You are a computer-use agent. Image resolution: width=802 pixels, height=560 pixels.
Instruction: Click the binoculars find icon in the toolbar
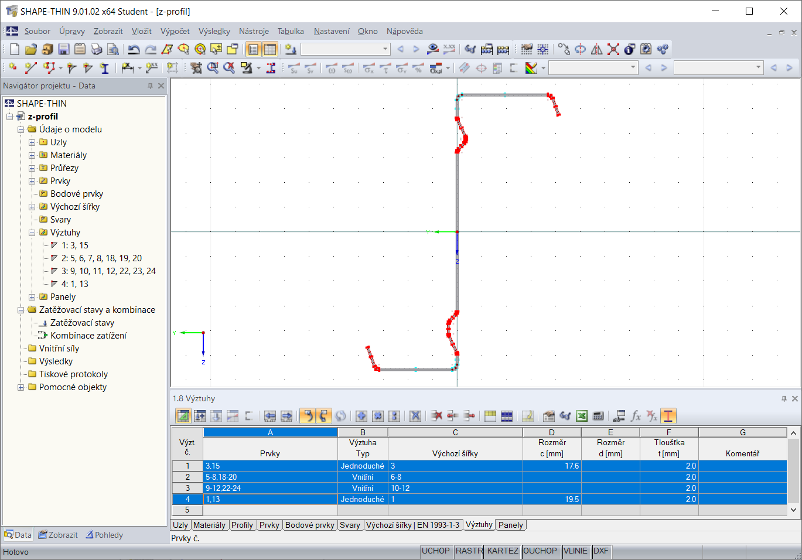point(470,49)
